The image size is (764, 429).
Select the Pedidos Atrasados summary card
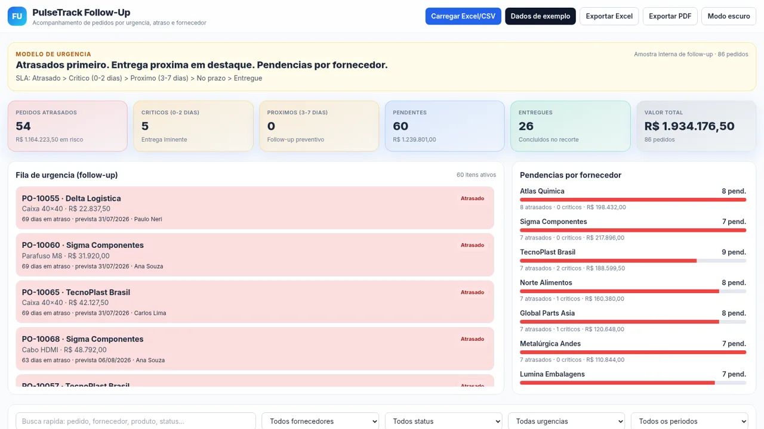[x=67, y=126]
